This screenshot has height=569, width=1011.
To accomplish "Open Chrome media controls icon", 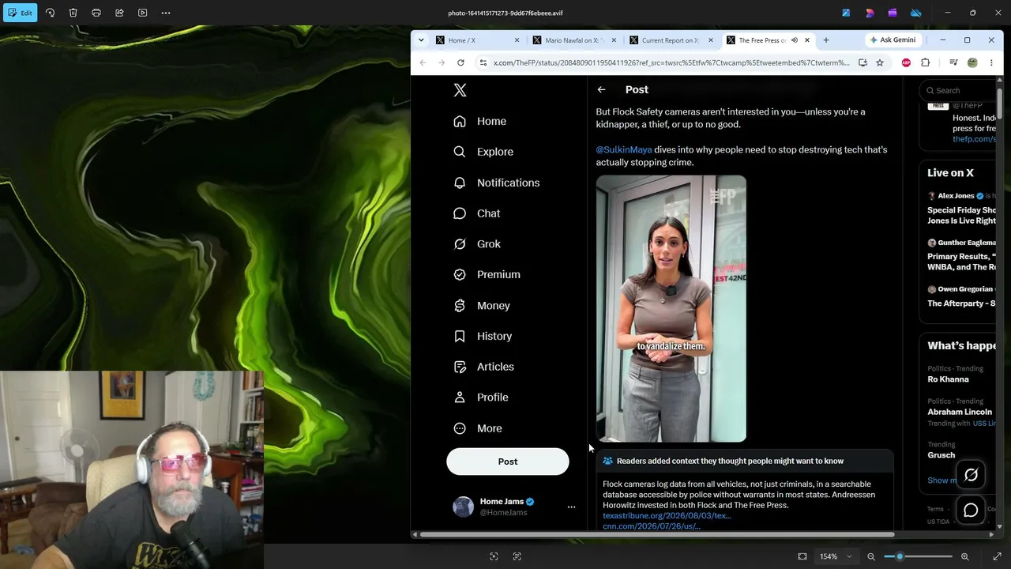I will (953, 62).
